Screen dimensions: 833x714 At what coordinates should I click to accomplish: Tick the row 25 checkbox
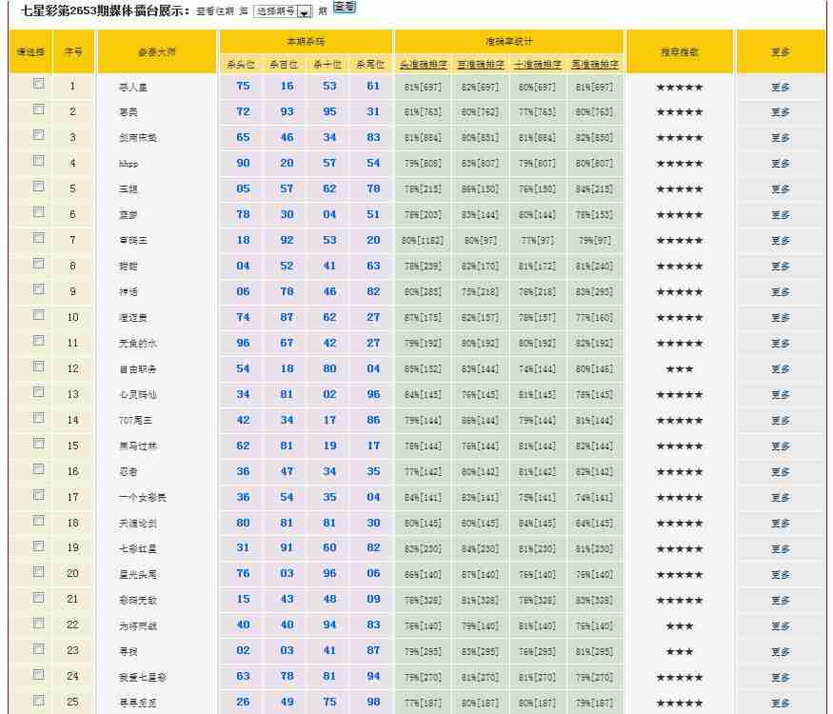pos(38,701)
